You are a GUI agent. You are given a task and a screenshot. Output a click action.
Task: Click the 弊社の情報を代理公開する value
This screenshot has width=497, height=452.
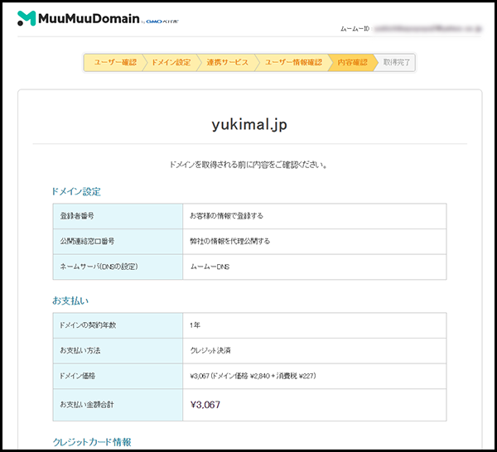click(x=229, y=241)
